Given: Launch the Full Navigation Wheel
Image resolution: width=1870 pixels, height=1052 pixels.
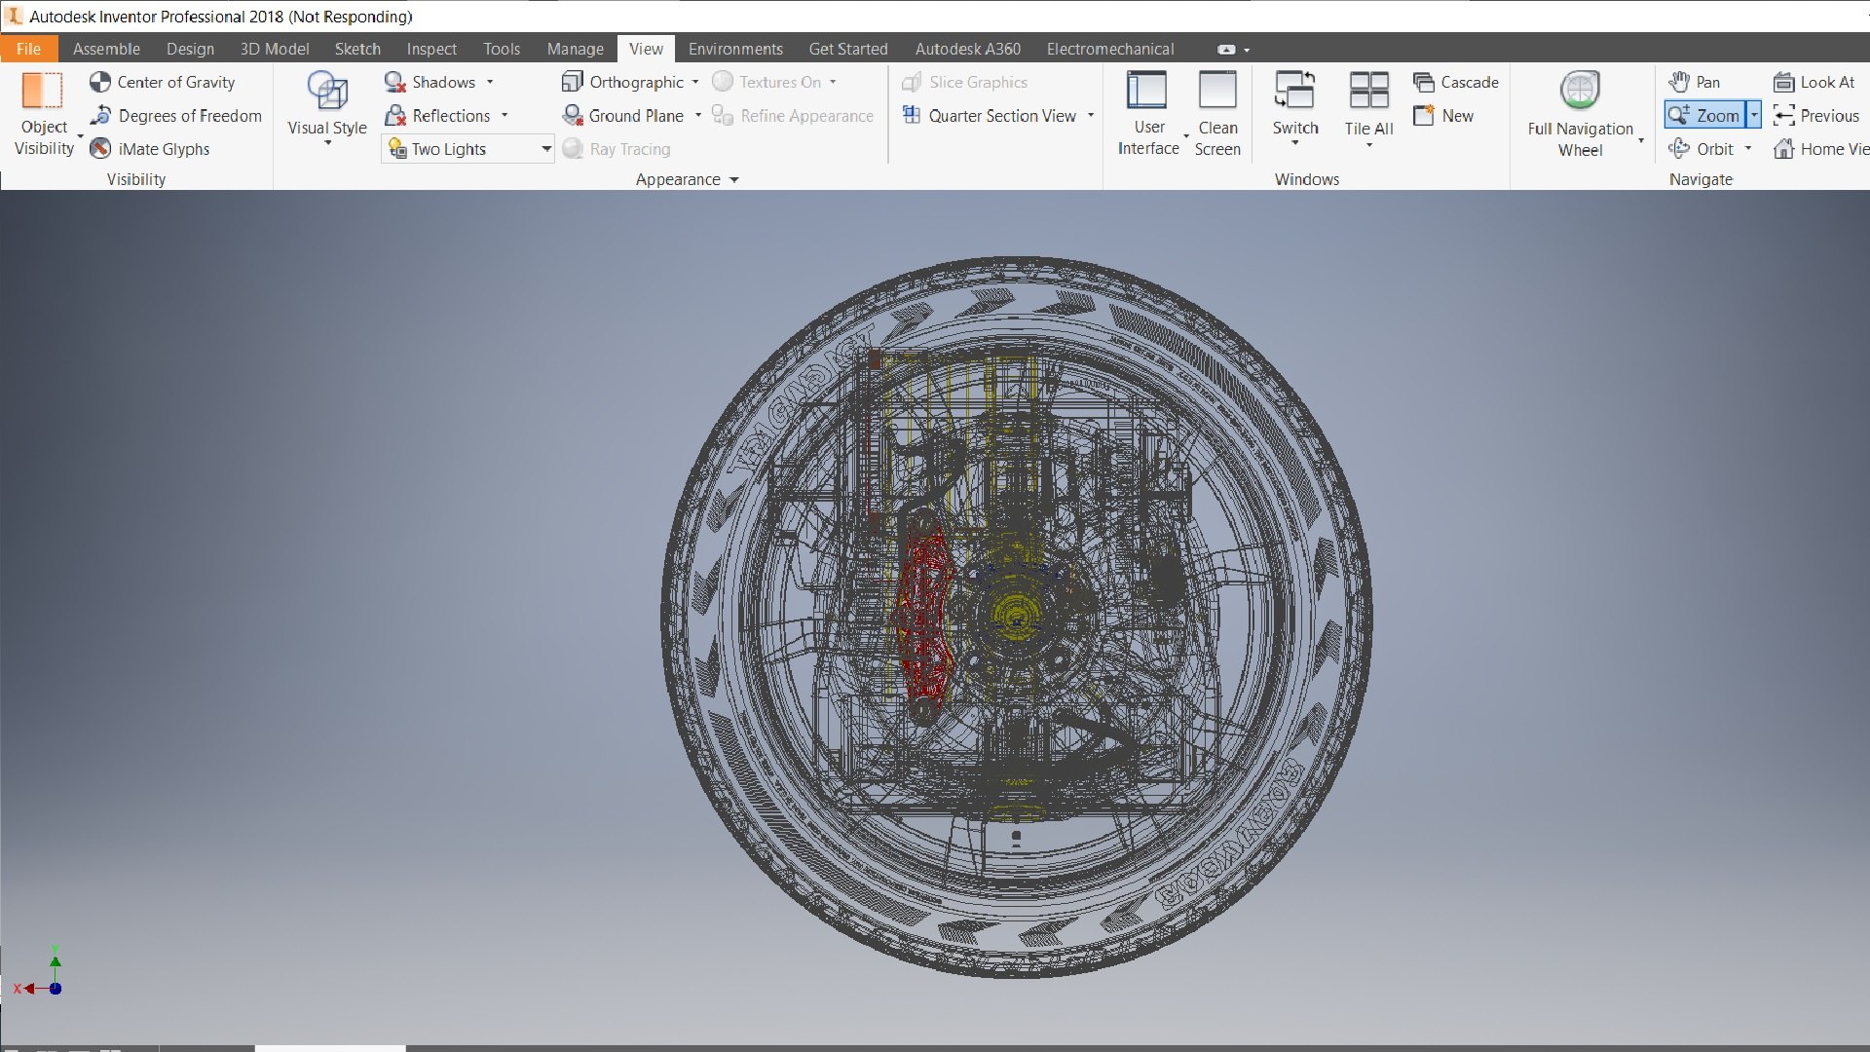Looking at the screenshot, I should coord(1580,112).
